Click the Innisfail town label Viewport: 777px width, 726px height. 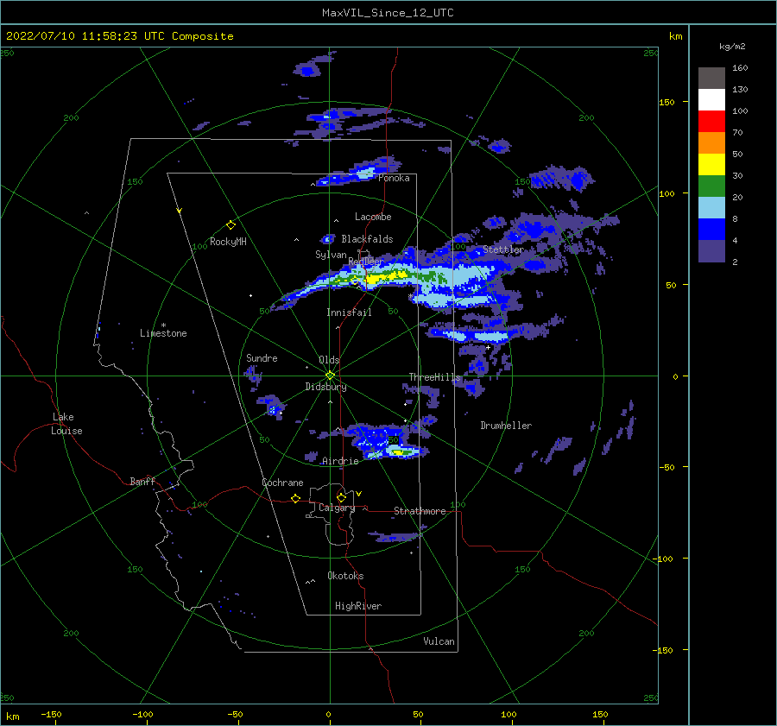tap(349, 312)
